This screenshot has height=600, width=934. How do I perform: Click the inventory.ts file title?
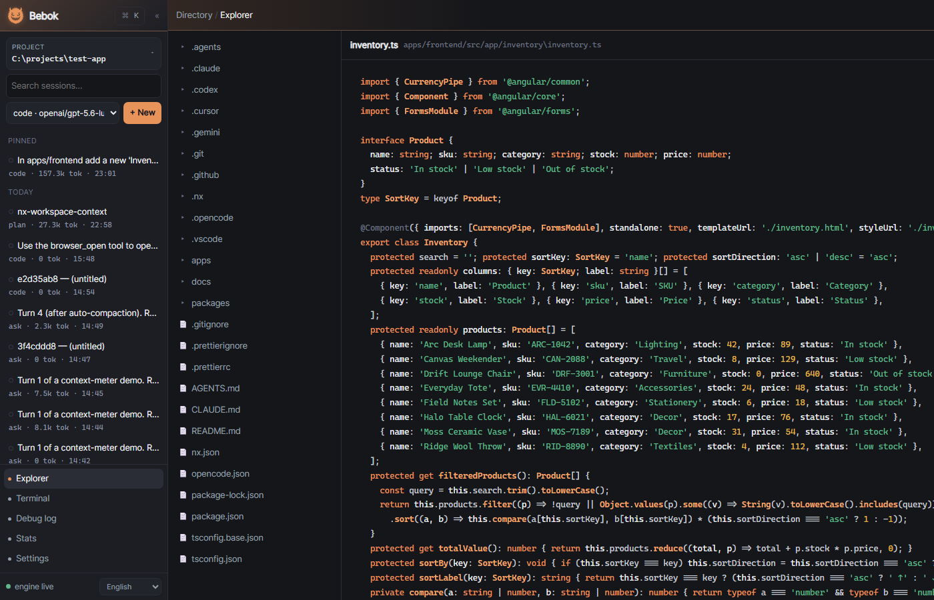click(374, 45)
